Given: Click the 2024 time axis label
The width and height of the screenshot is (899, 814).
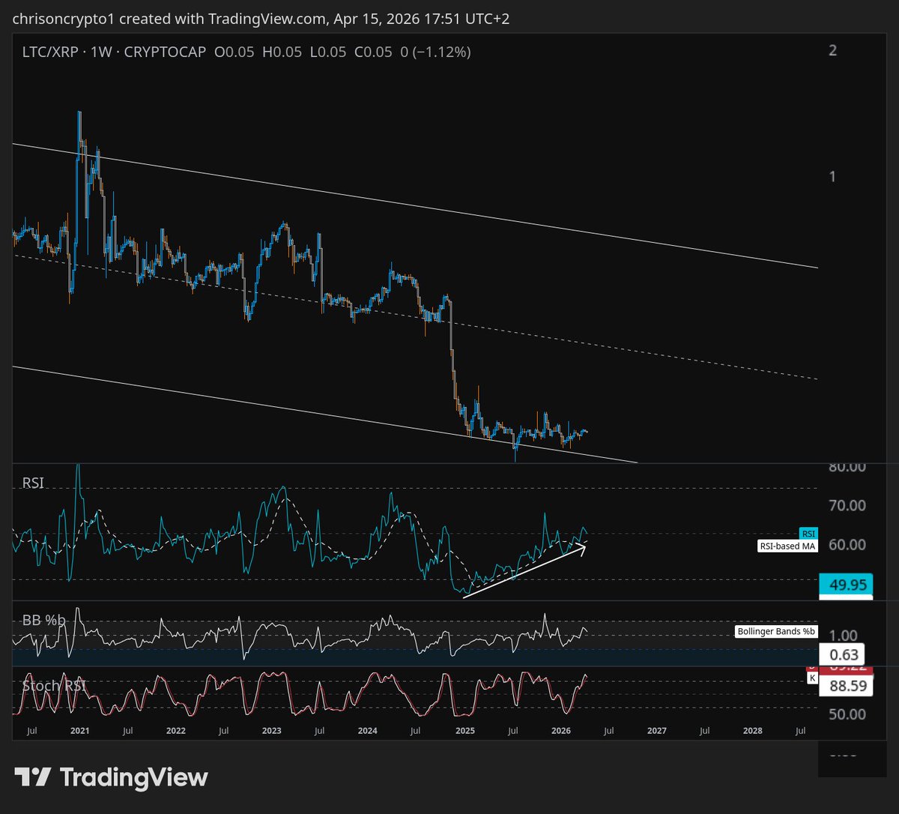Looking at the screenshot, I should (367, 730).
